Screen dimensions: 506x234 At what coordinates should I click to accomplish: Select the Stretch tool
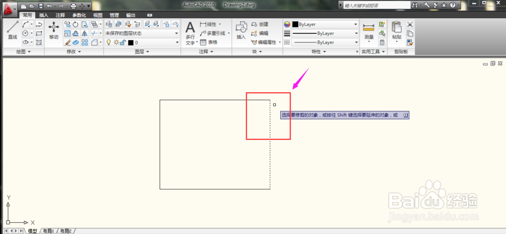(x=85, y=24)
